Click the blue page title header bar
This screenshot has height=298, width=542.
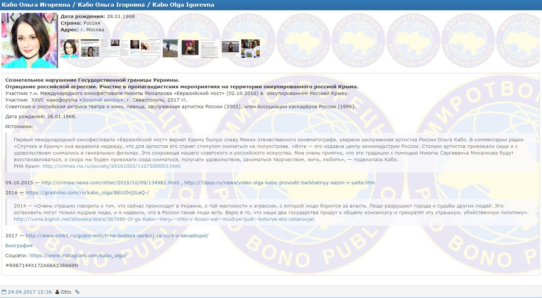(271, 5)
